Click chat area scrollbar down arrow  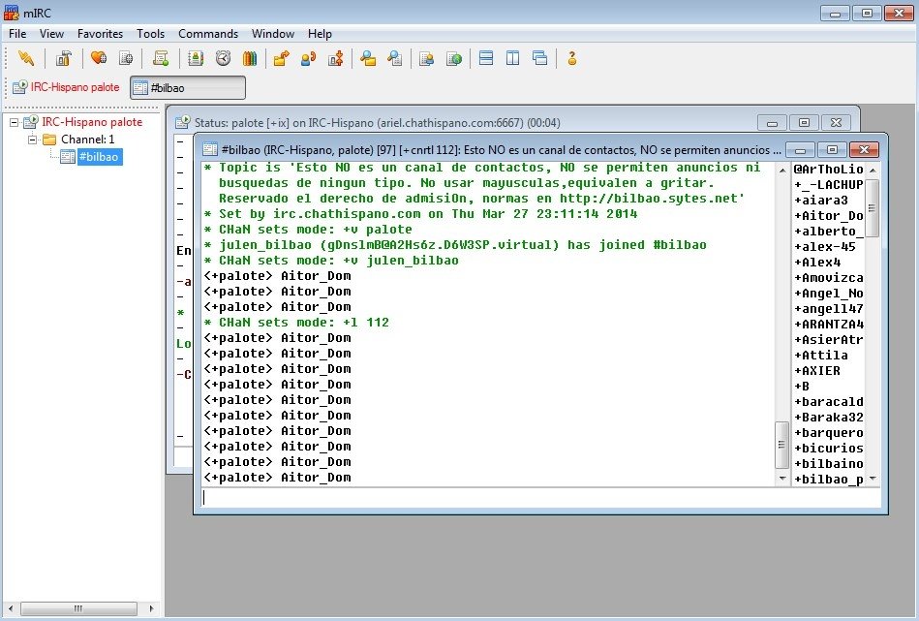[x=781, y=479]
